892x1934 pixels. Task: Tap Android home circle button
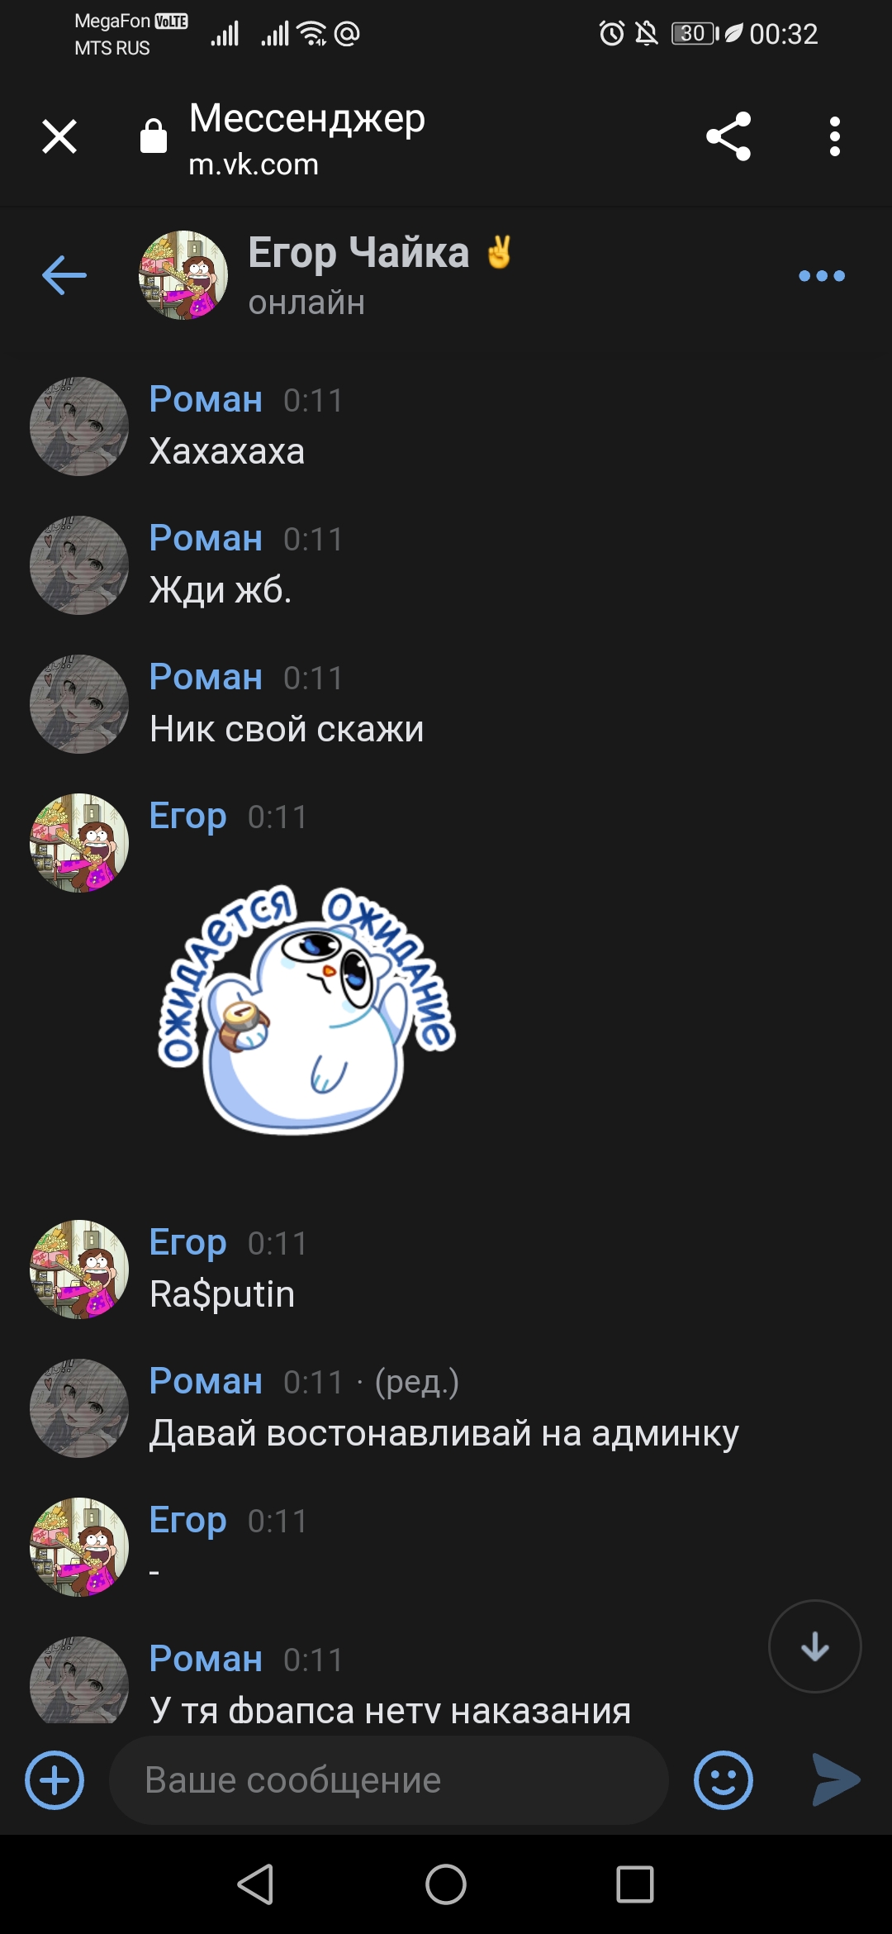[x=446, y=1884]
